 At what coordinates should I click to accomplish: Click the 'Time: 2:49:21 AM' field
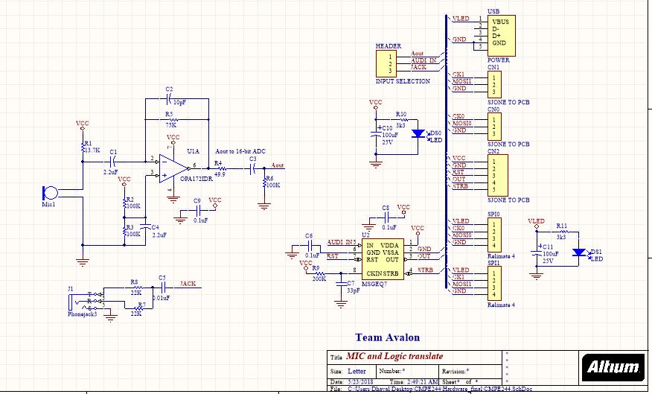[x=414, y=381]
